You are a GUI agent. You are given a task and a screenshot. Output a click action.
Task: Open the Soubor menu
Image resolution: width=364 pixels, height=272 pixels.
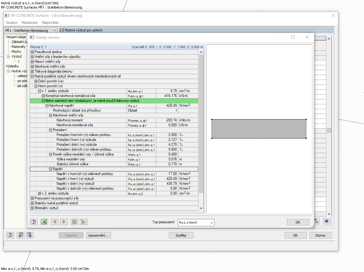pyautogui.click(x=12, y=23)
